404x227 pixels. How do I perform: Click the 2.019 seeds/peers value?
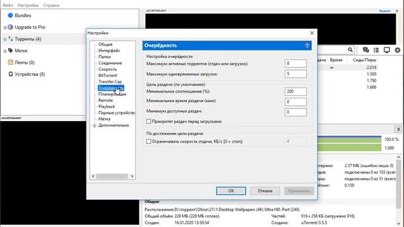click(x=372, y=67)
